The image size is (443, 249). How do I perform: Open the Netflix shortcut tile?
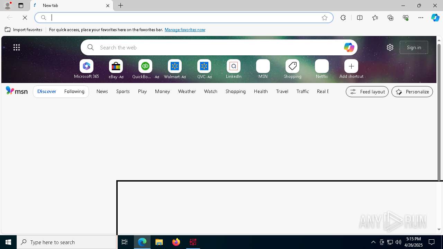[322, 69]
